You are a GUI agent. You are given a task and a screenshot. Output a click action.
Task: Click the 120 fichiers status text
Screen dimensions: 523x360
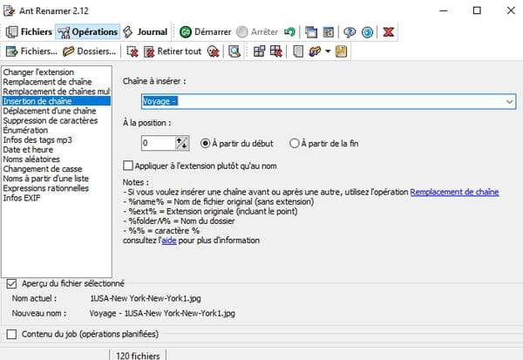coord(138,356)
